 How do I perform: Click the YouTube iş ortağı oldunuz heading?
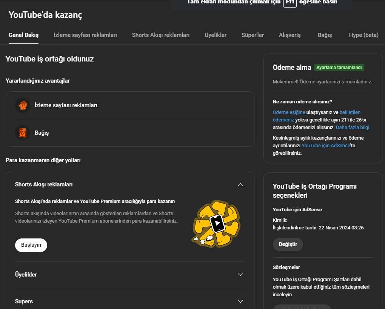coord(49,59)
